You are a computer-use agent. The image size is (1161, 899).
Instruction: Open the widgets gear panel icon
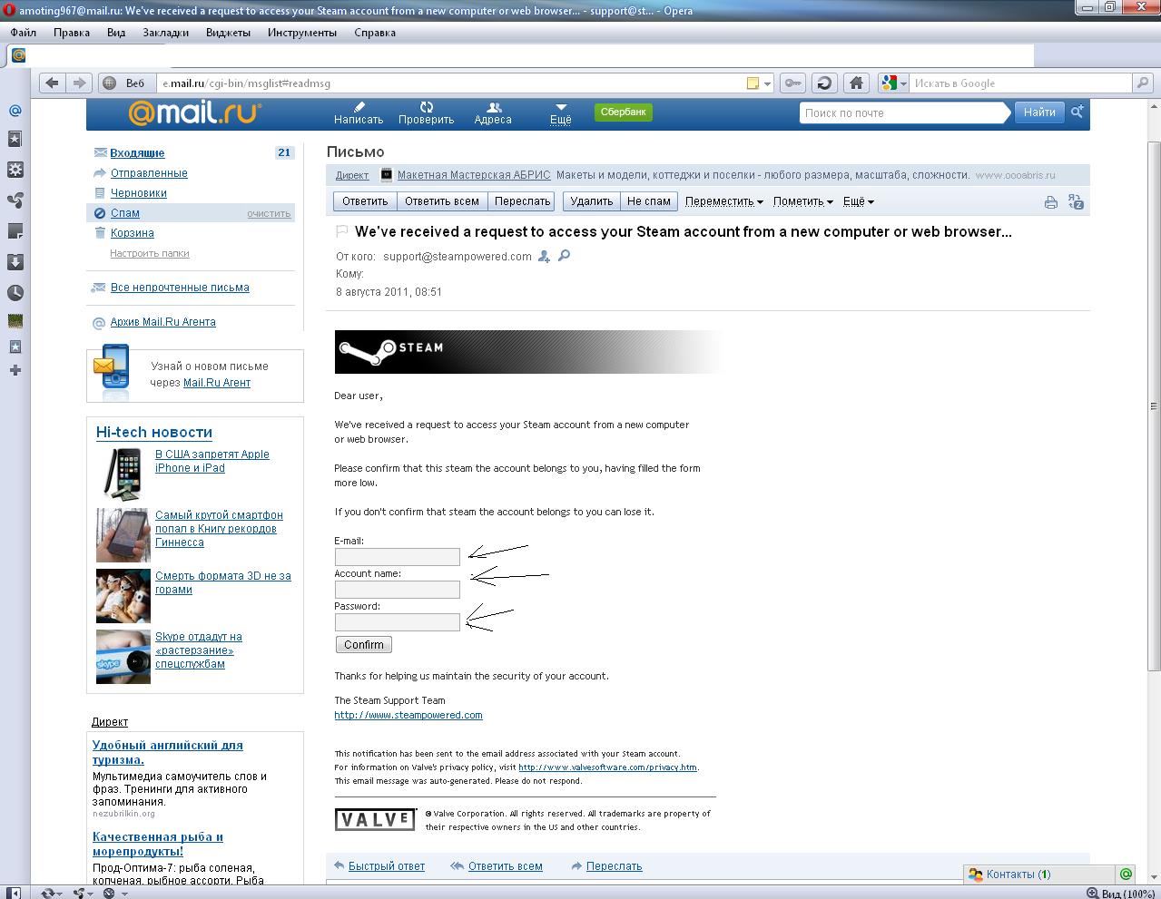[15, 170]
